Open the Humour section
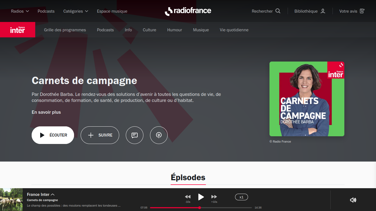Screen dimensions: 376x211 (x=175, y=30)
